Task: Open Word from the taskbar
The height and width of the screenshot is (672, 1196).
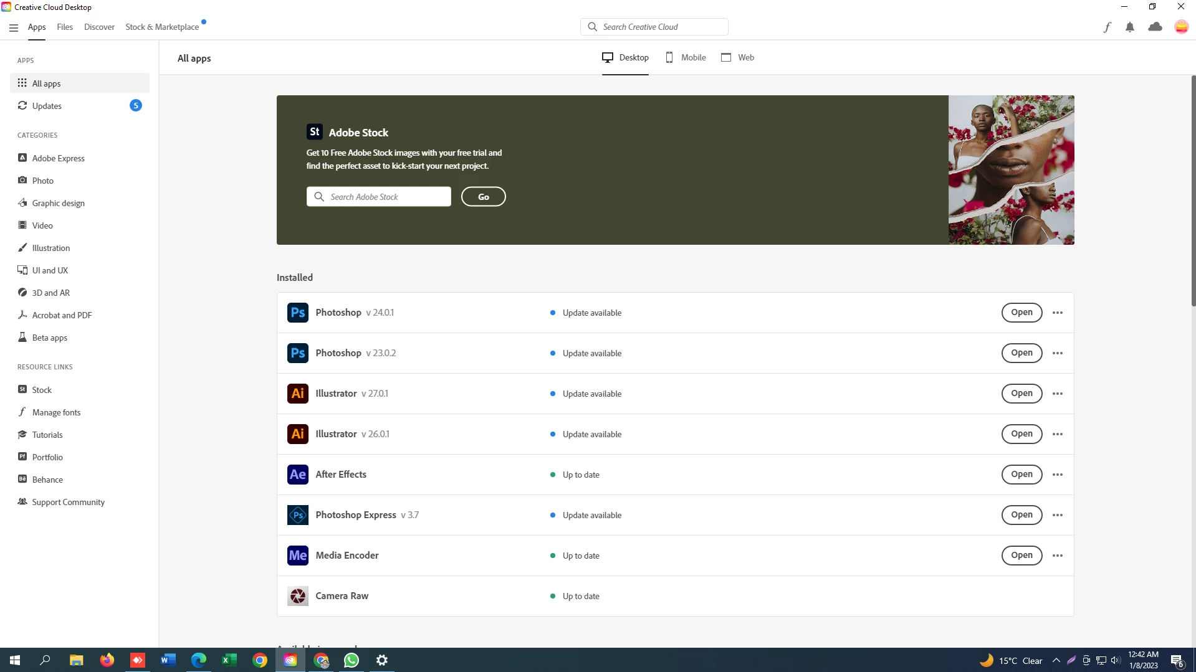Action: click(168, 660)
